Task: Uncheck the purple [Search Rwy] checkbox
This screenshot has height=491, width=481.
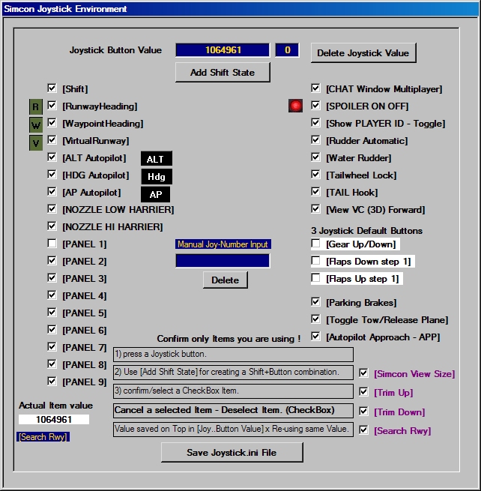Action: (363, 430)
